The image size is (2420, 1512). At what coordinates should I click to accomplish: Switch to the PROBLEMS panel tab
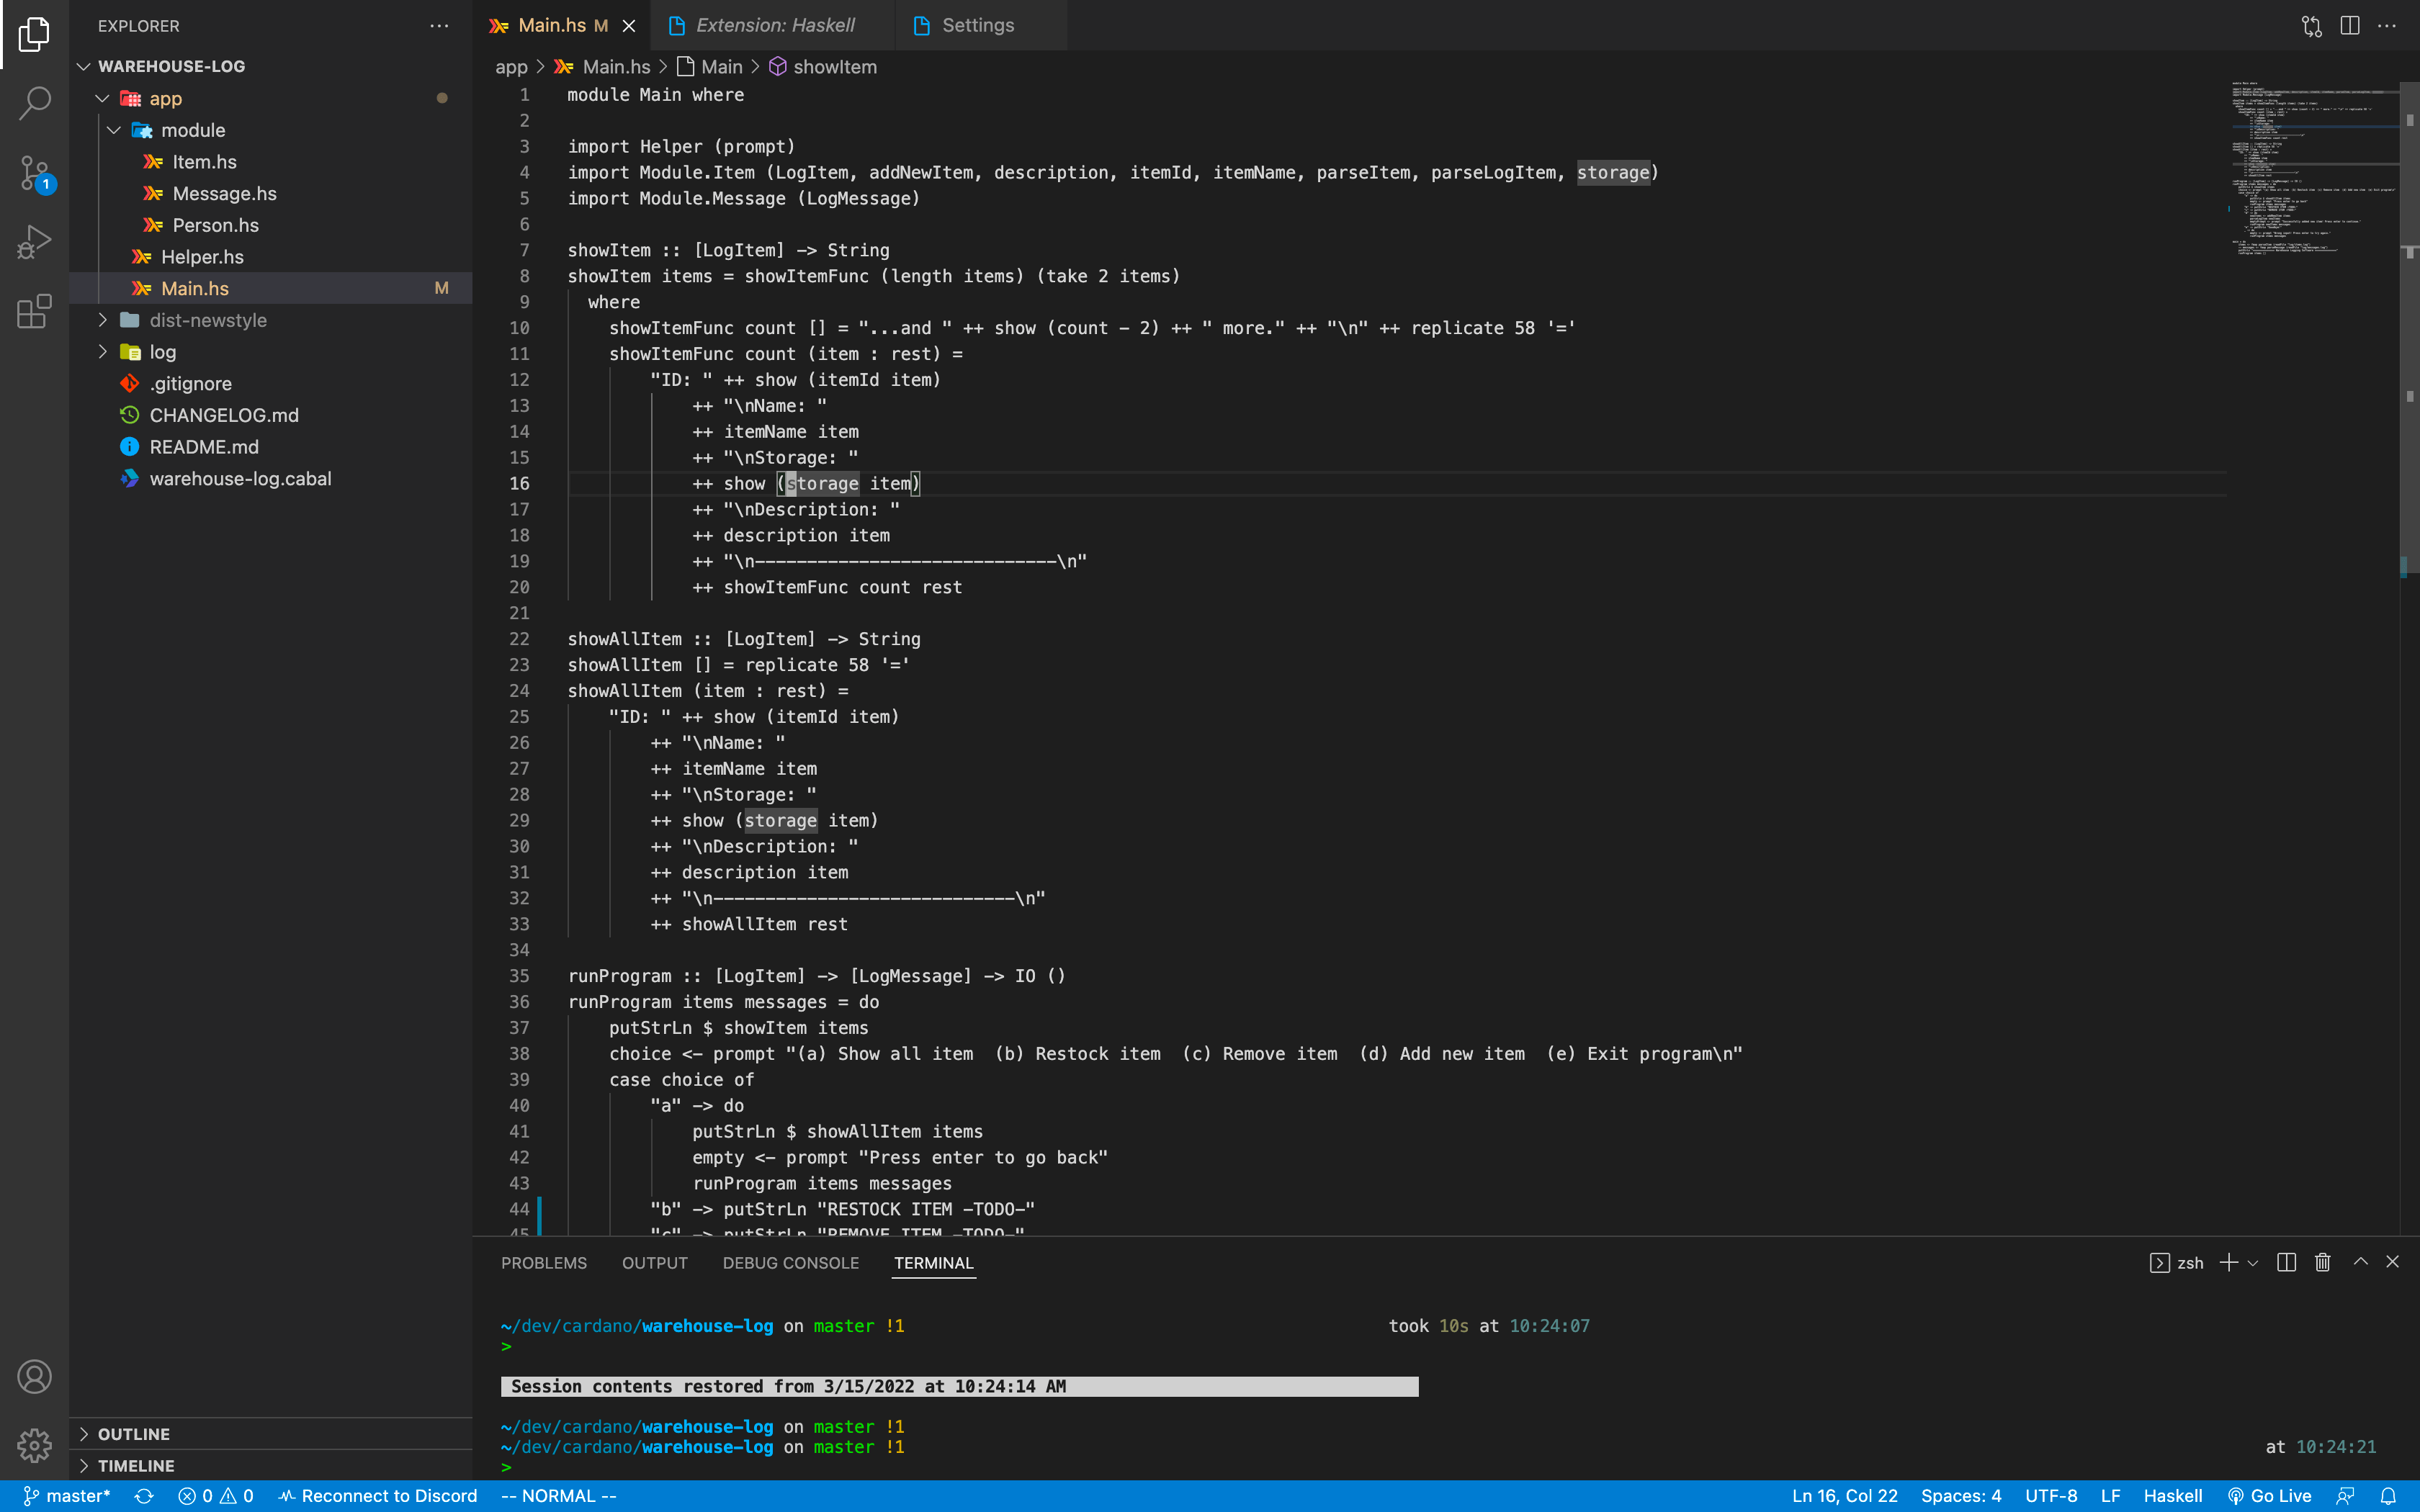click(543, 1263)
